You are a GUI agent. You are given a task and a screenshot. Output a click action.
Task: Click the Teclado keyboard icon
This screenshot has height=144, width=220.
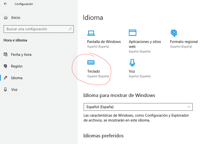click(91, 62)
